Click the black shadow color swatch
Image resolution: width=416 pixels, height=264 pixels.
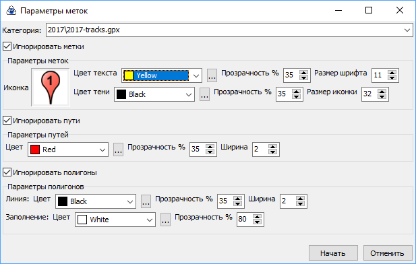coord(121,94)
